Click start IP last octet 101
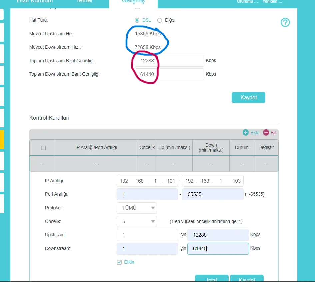The height and width of the screenshot is (282, 315). 171,181
